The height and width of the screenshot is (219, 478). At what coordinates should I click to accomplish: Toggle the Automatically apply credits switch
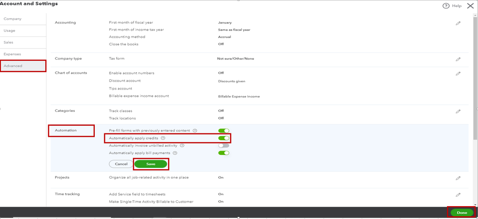pos(223,138)
